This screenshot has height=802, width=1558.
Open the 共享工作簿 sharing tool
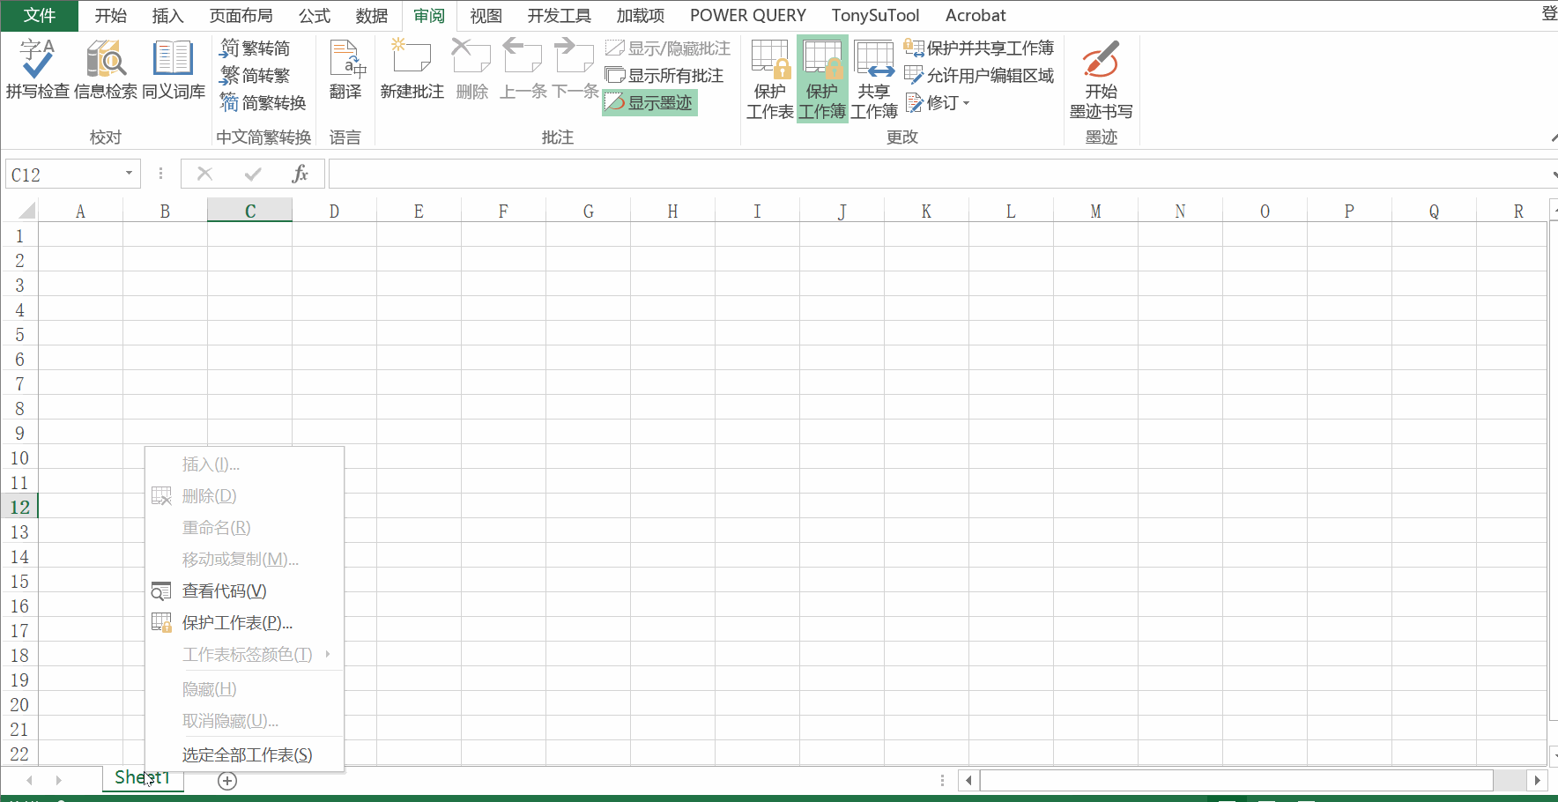pos(873,78)
